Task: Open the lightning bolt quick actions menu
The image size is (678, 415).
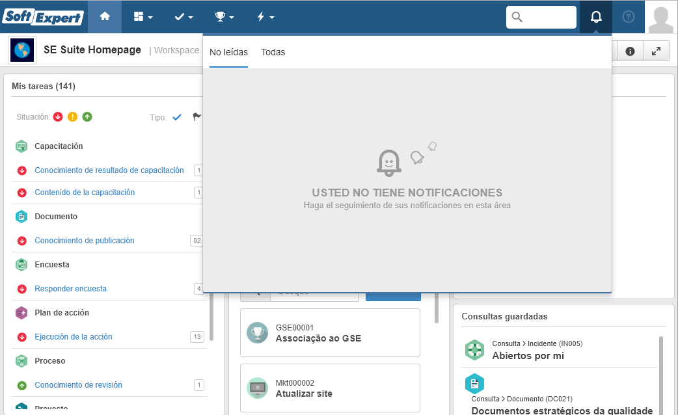Action: point(265,17)
